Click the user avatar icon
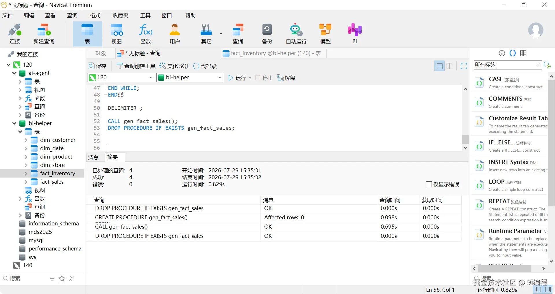 click(536, 30)
